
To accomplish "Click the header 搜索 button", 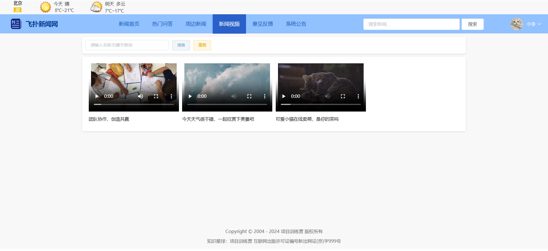I will tap(473, 24).
